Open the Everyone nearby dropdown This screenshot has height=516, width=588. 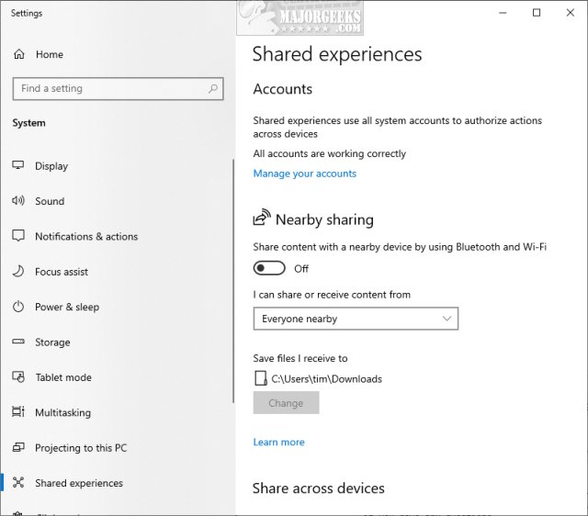(355, 319)
